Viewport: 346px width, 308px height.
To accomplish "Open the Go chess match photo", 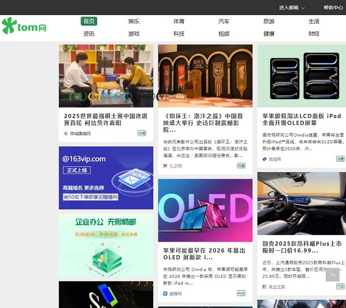I will tap(106, 76).
